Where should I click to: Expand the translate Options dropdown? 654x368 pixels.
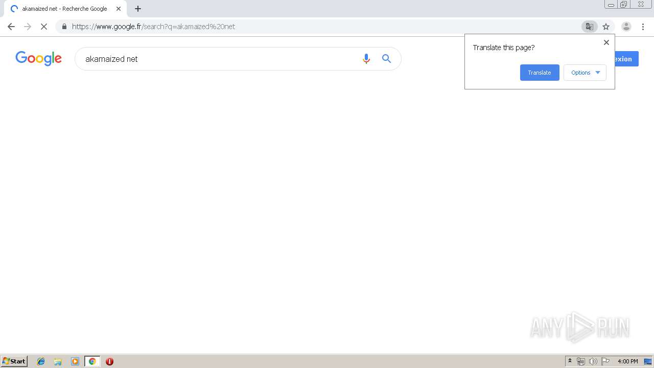coord(585,73)
